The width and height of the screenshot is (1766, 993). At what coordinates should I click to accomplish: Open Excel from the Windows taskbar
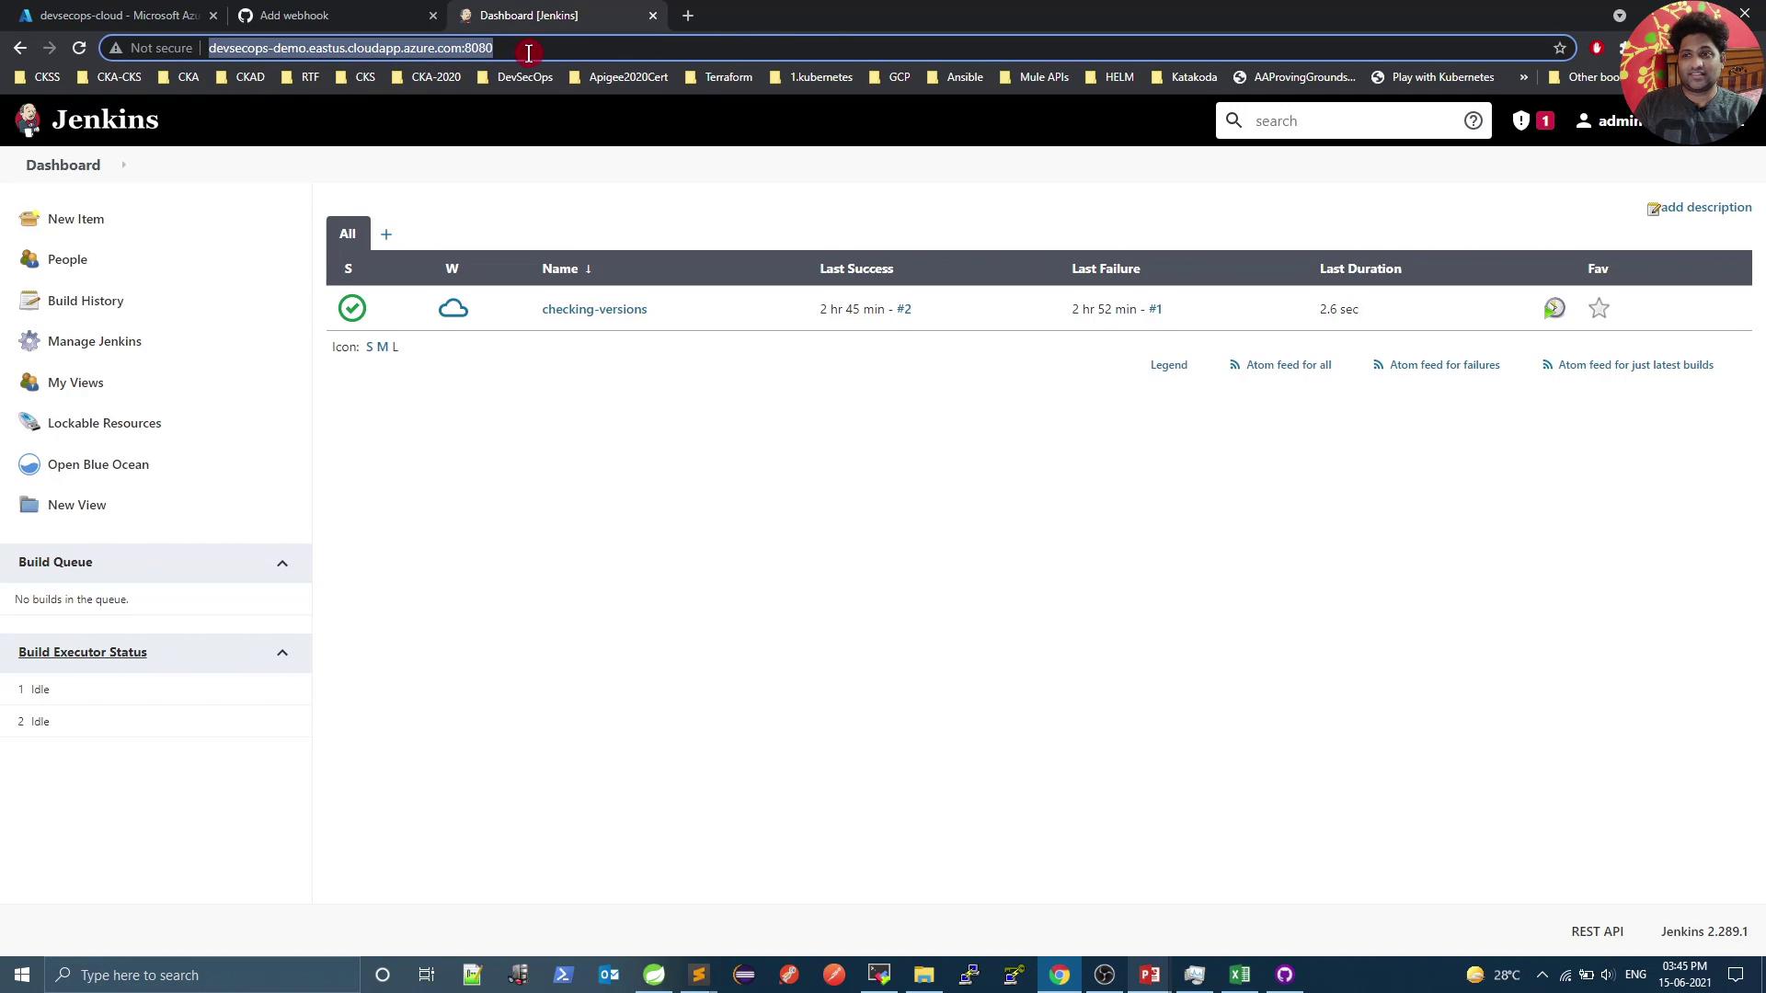pyautogui.click(x=1239, y=975)
